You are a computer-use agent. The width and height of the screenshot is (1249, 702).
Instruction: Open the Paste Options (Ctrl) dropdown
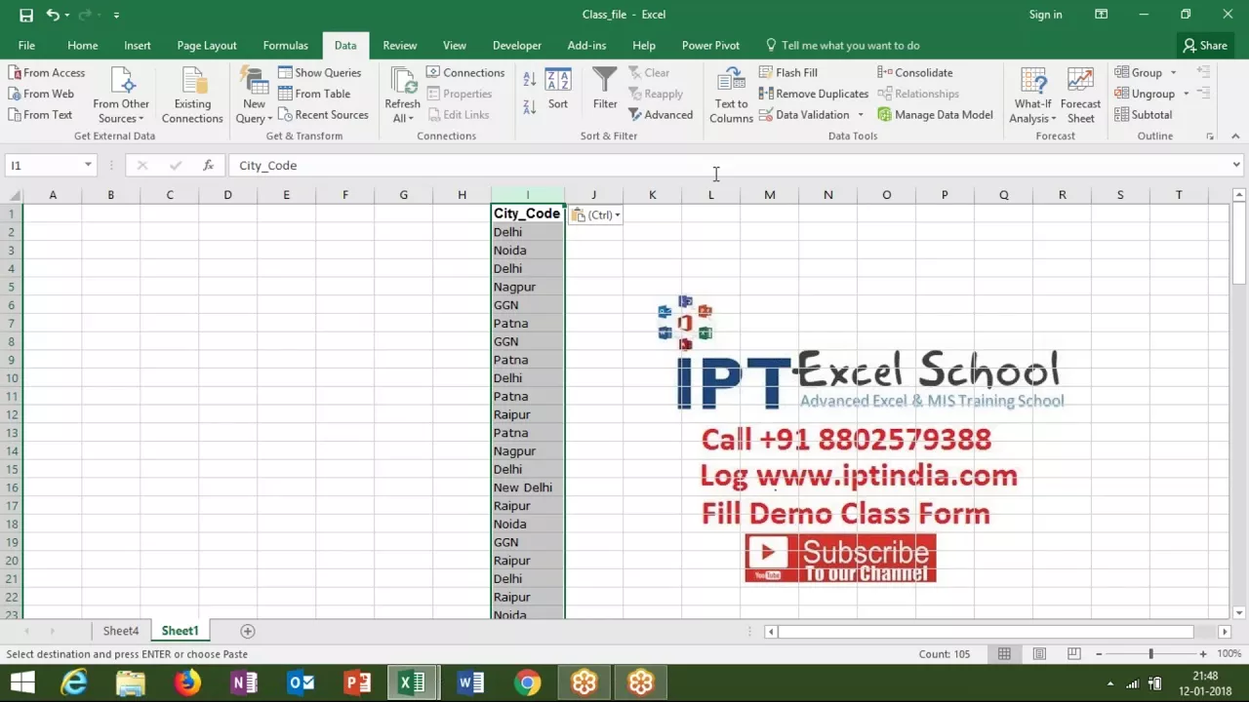tap(596, 214)
